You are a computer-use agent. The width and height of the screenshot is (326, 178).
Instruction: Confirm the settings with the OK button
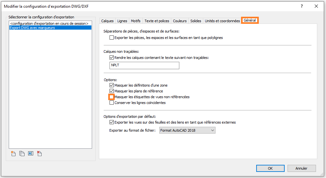click(x=270, y=168)
